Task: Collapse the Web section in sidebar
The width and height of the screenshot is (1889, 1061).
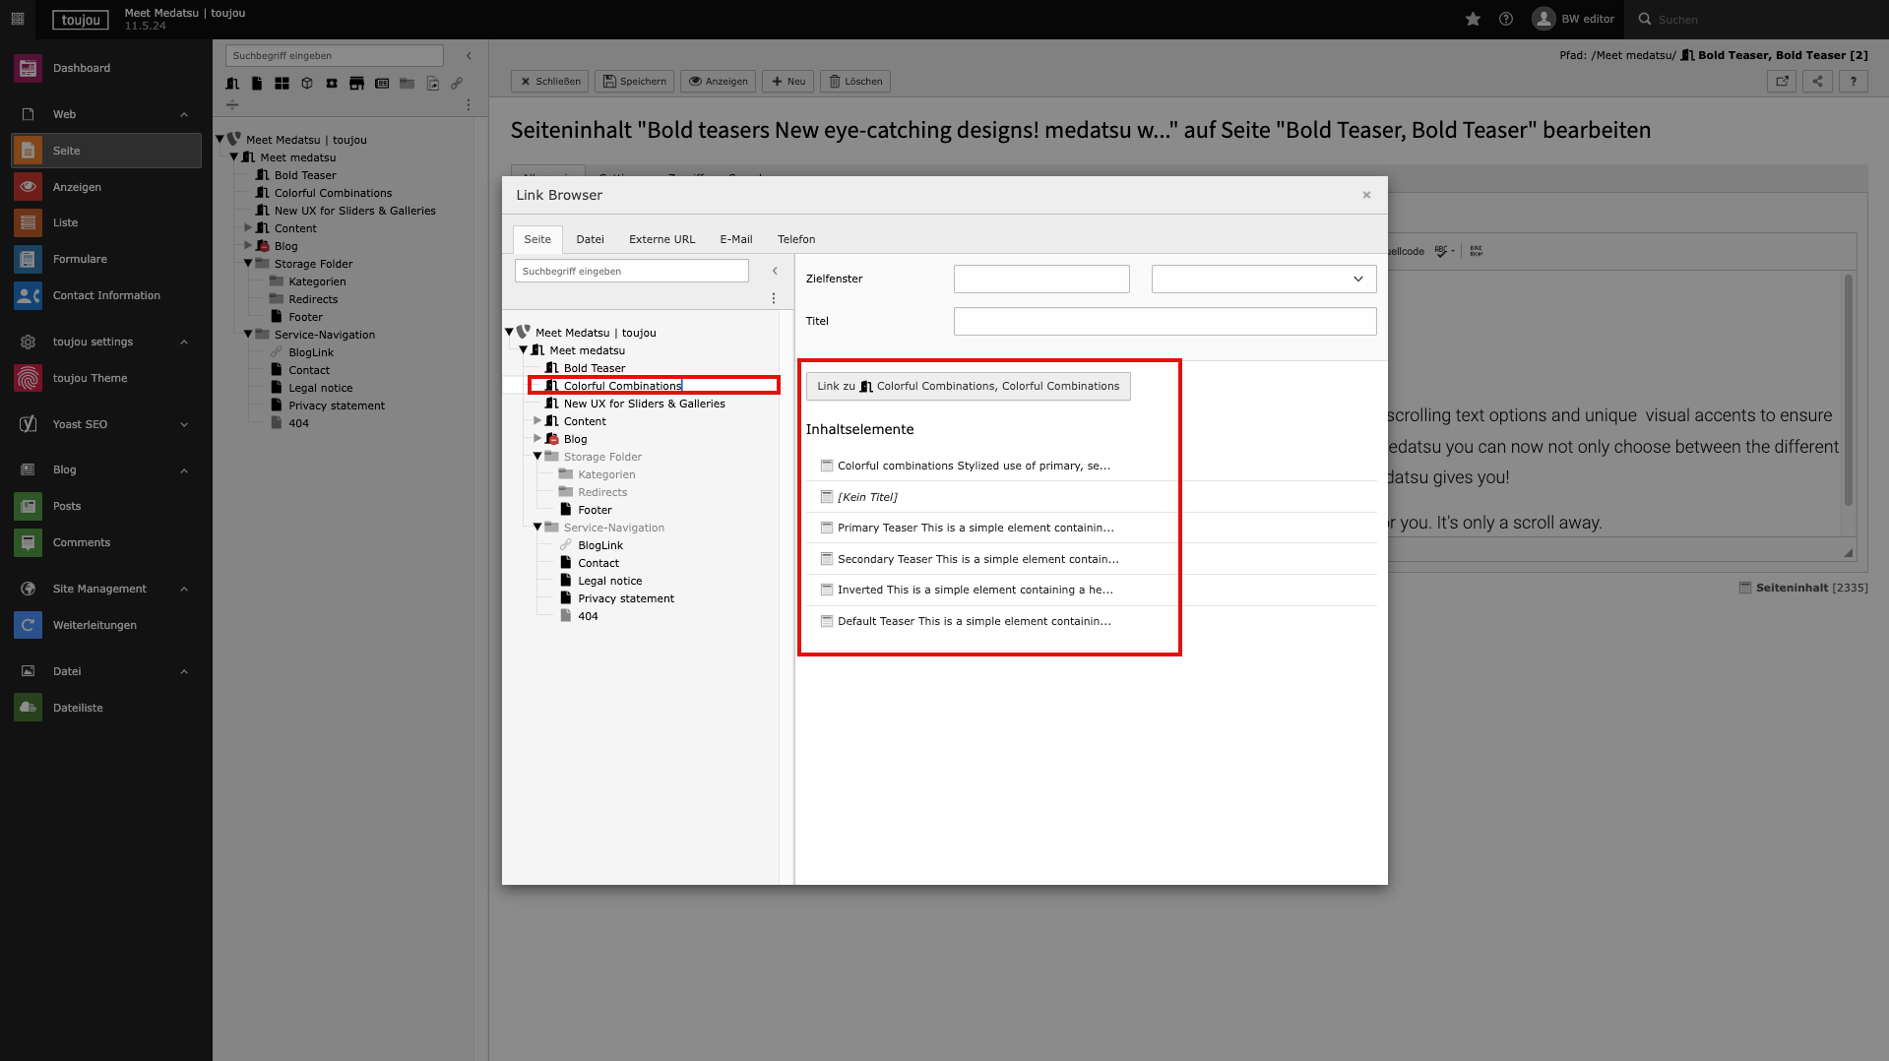Action: 184,114
